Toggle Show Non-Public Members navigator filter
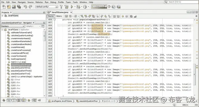The height and width of the screenshot is (107, 199). pos(19,100)
